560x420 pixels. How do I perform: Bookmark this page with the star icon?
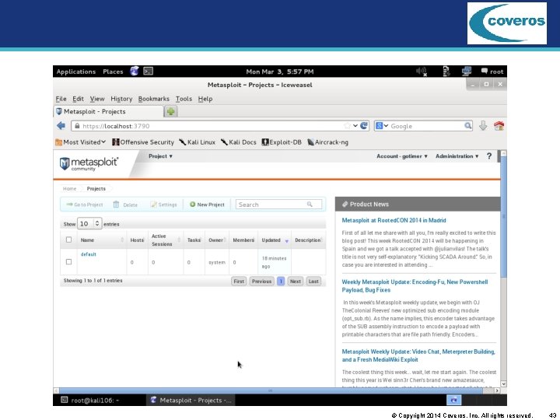(347, 126)
